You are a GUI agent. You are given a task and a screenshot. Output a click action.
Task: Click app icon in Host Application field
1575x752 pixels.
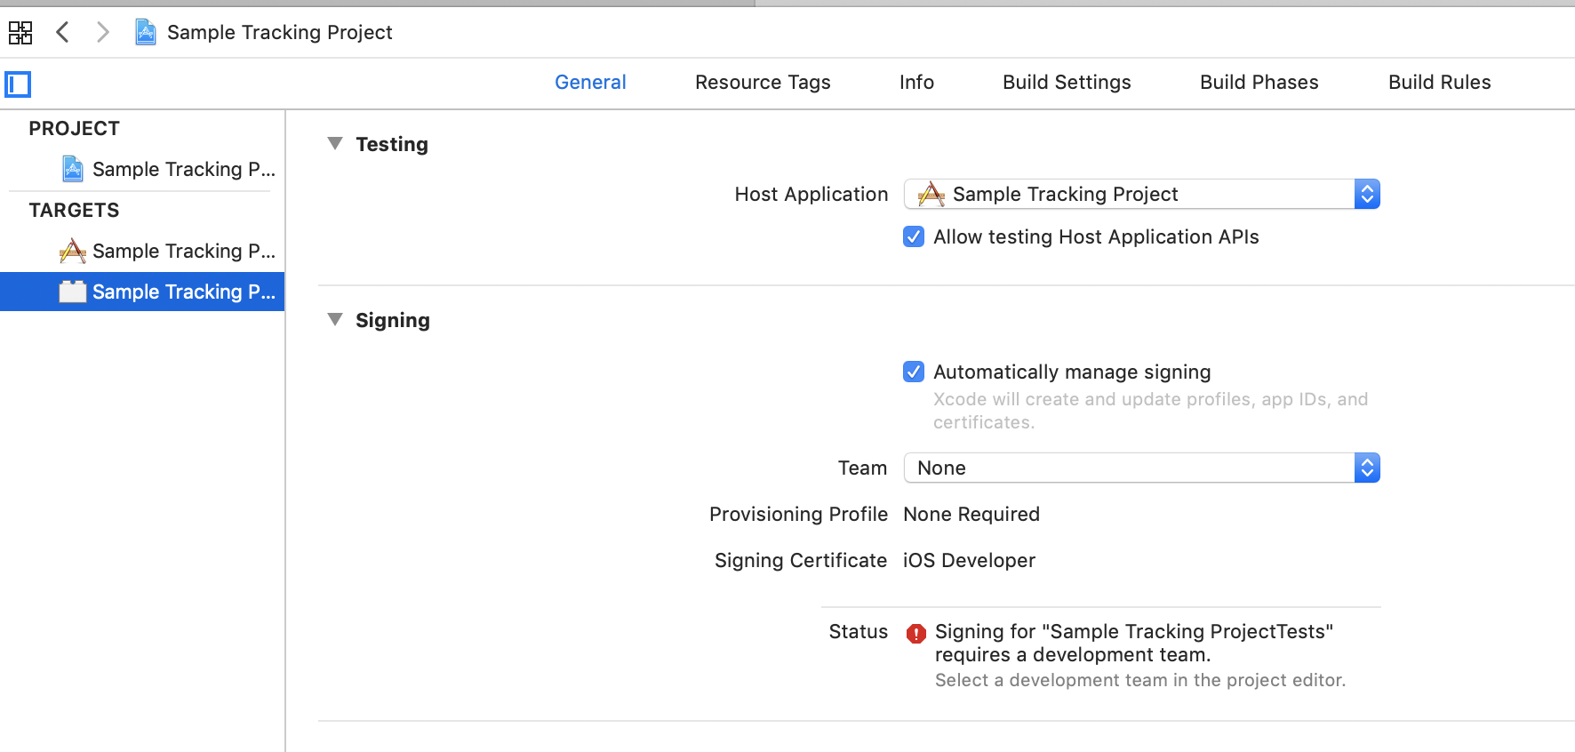[x=931, y=194]
